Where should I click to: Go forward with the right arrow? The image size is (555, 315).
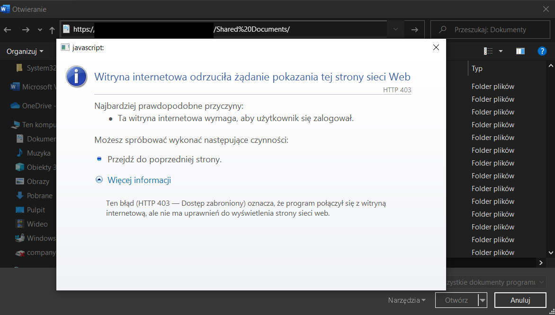click(26, 30)
